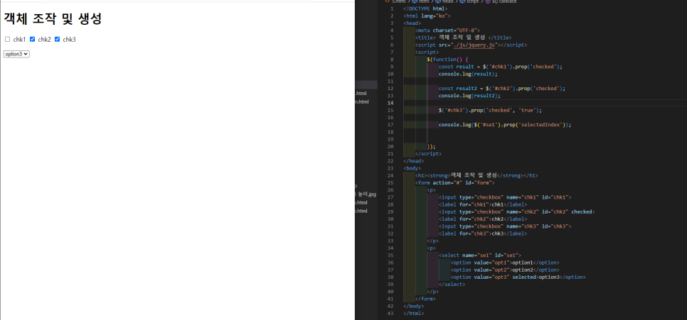Image resolution: width=687 pixels, height=320 pixels.
Task: Click the h1 strong 객체 조작 및 생성 code line
Action: (476, 175)
